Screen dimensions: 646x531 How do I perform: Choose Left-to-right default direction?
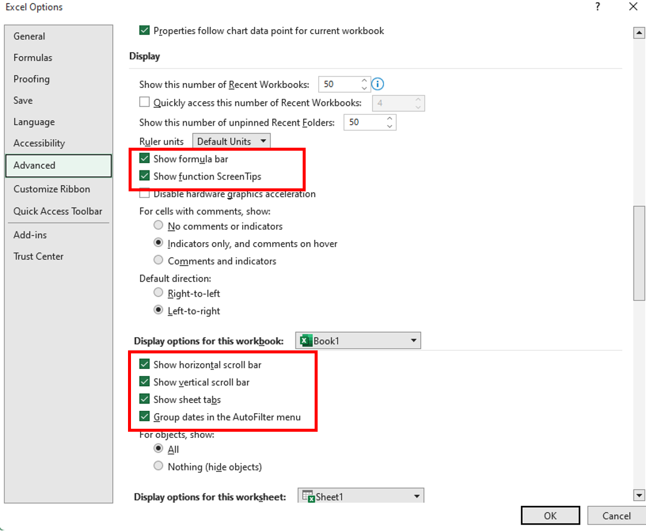coord(158,310)
